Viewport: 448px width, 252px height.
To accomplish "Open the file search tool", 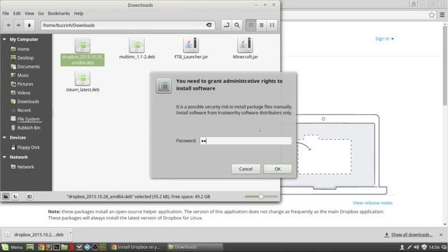I will pos(237,25).
